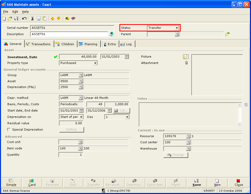251x194 pixels.
Task: Click the Undo arrow in toolbar
Action: pyautogui.click(x=24, y=19)
